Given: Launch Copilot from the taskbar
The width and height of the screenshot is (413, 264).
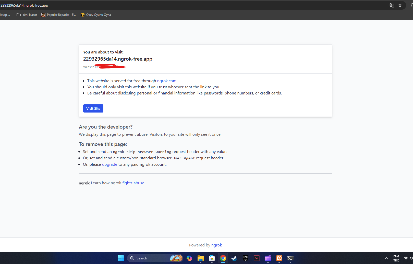Looking at the screenshot, I should click(189, 258).
